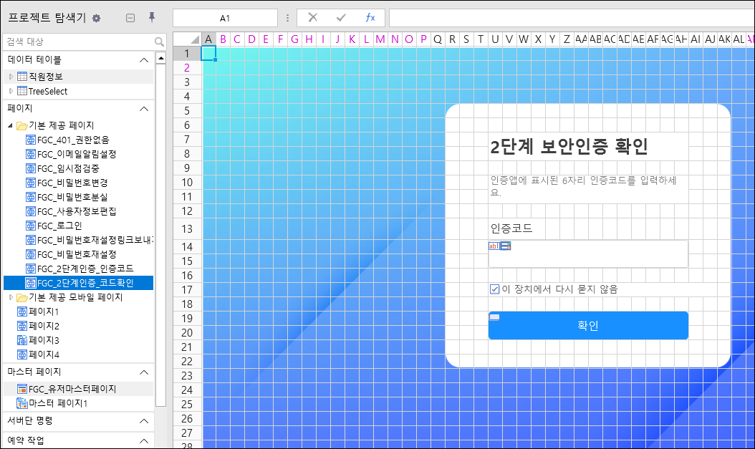Collapse all with the minus box icon
The width and height of the screenshot is (755, 449).
point(130,19)
